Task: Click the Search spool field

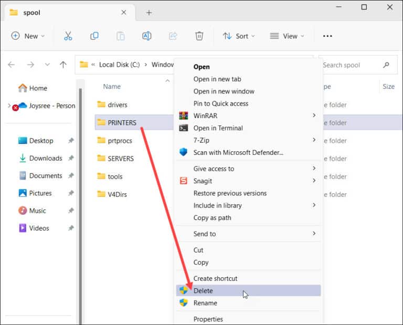Action: [x=357, y=65]
